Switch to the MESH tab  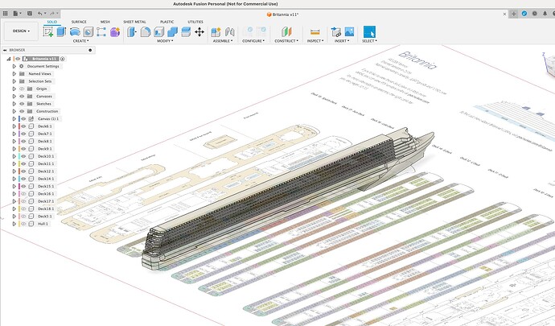pyautogui.click(x=105, y=22)
